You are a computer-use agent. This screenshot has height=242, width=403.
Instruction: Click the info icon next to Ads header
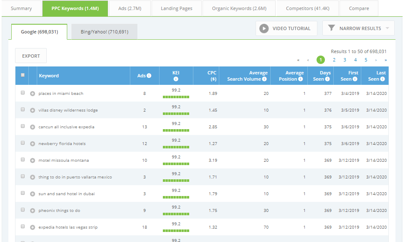point(149,76)
